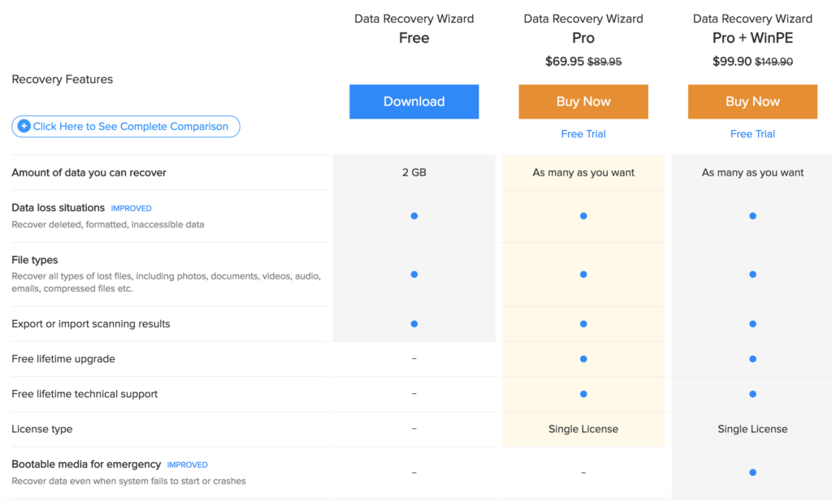Click 'Export or import scanning results' label
This screenshot has width=832, height=502.
tap(91, 323)
